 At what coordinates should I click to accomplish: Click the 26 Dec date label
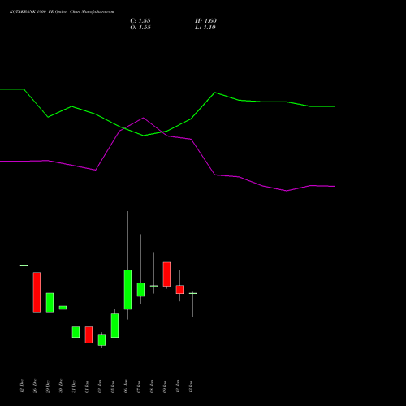click(x=35, y=386)
